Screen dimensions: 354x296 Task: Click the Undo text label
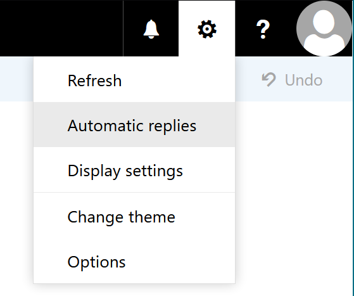pyautogui.click(x=303, y=80)
